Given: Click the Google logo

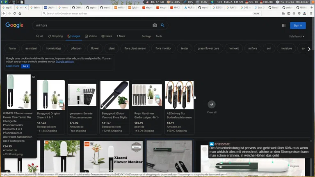Looking at the screenshot, I should (14, 25).
